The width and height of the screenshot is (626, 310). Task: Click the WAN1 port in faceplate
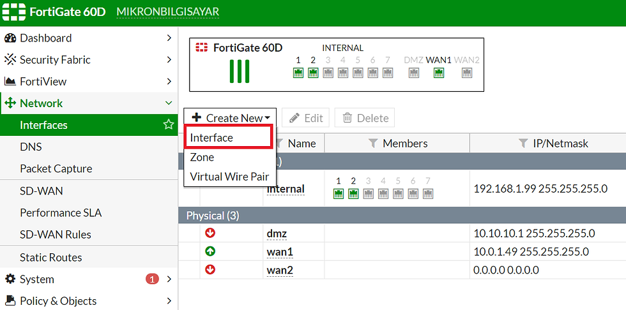point(439,73)
